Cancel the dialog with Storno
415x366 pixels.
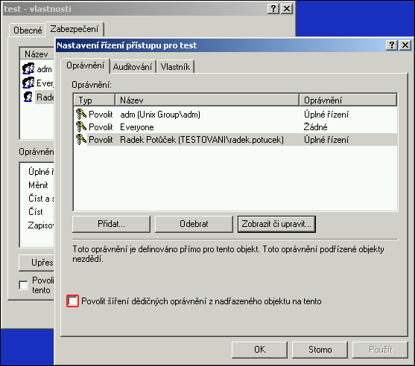(320, 350)
